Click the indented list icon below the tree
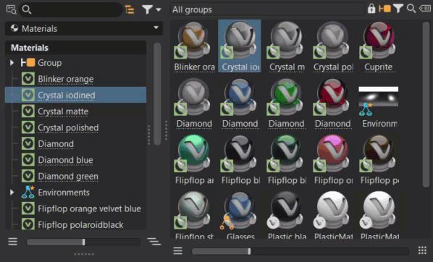The height and width of the screenshot is (262, 433). tap(154, 242)
